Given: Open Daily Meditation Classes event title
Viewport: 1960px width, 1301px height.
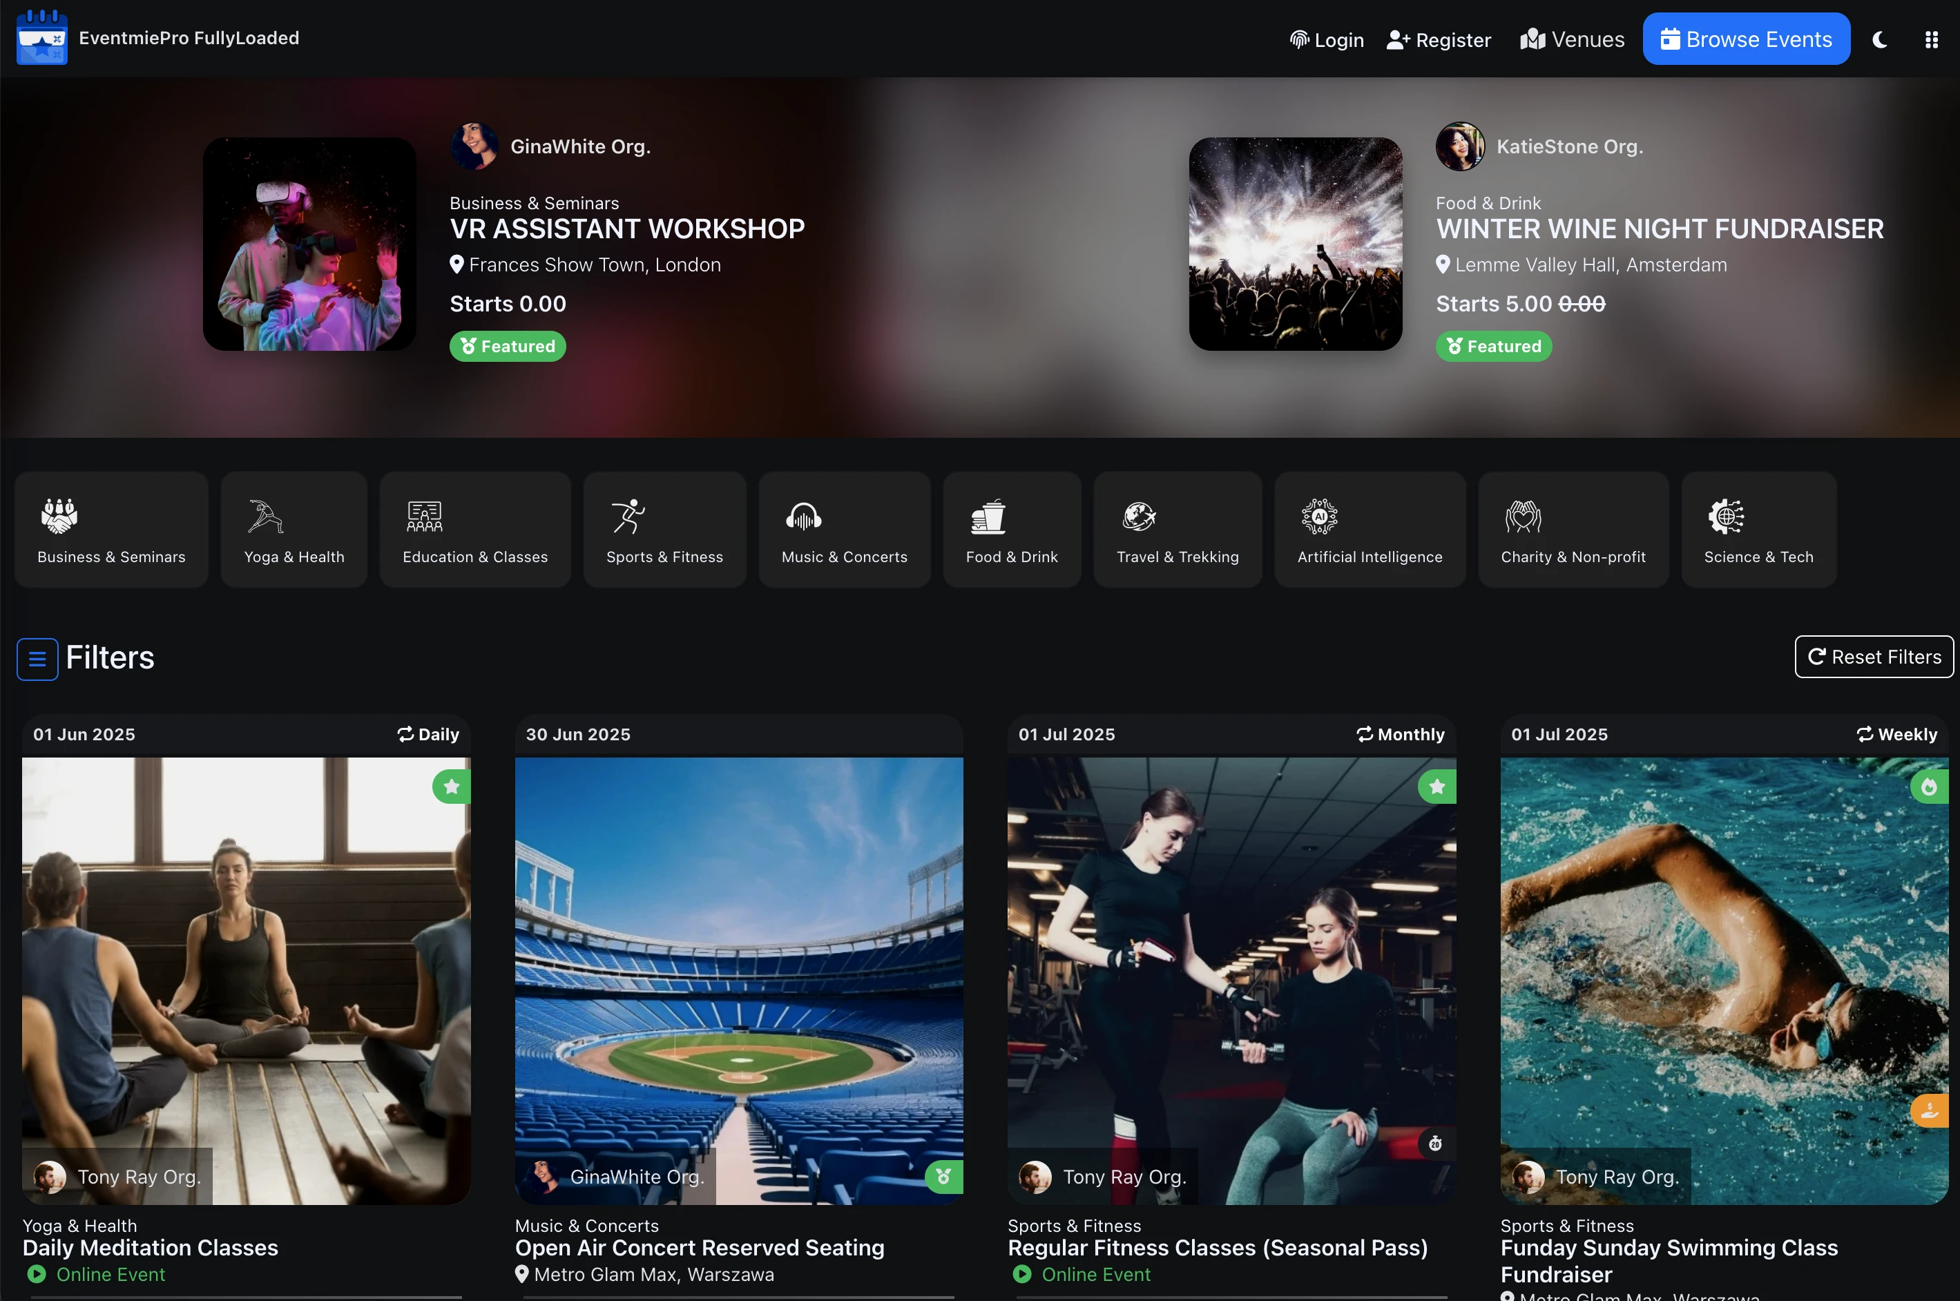Looking at the screenshot, I should (150, 1248).
